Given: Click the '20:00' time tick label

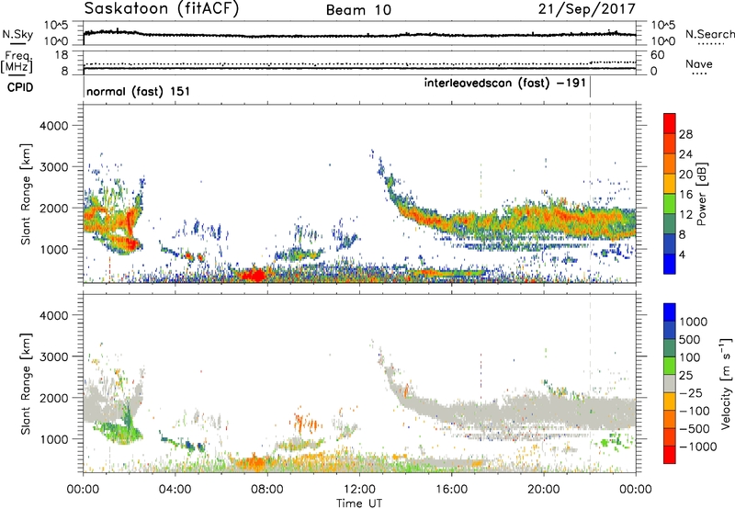Looking at the screenshot, I should tap(543, 490).
